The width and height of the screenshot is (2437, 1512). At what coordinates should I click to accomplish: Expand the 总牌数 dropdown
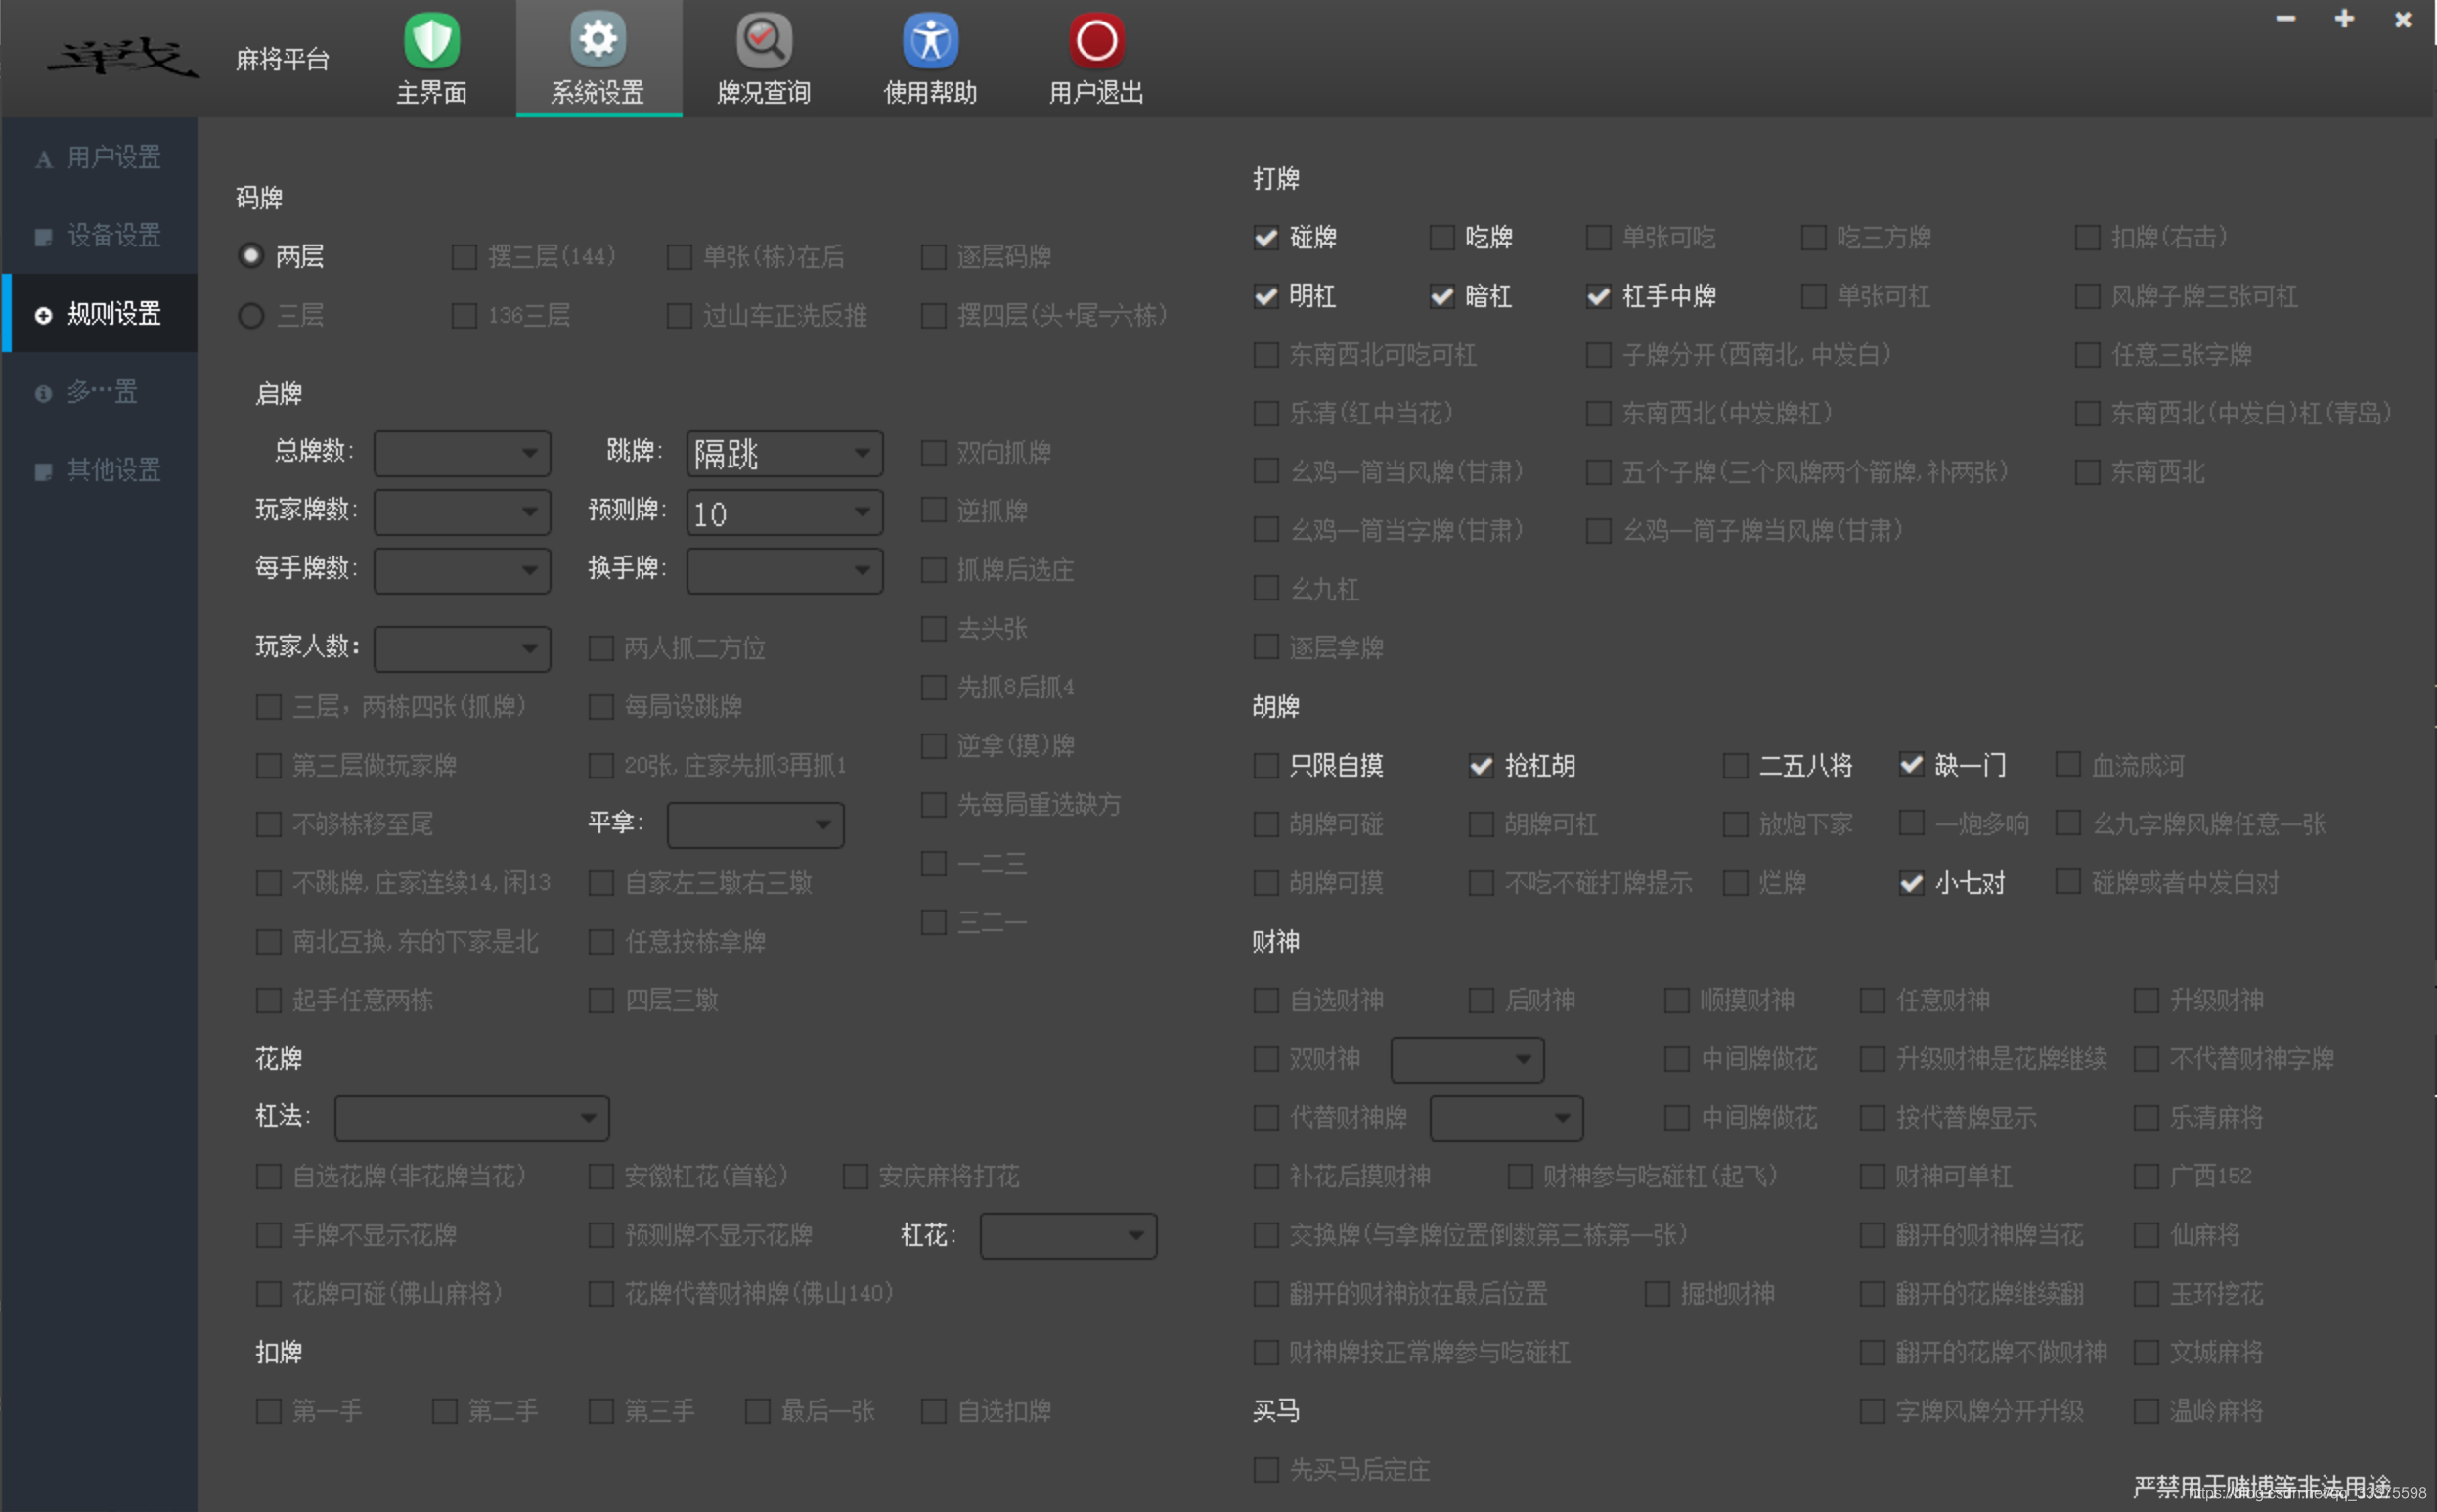529,454
